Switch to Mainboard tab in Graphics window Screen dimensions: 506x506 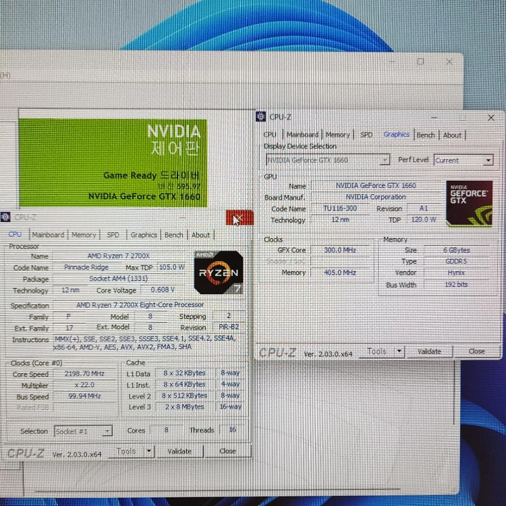[x=302, y=134]
